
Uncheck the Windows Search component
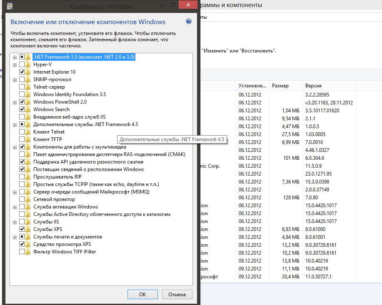[22, 109]
